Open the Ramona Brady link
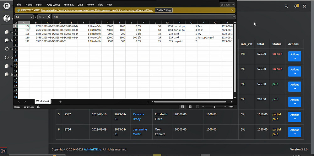 (138, 117)
